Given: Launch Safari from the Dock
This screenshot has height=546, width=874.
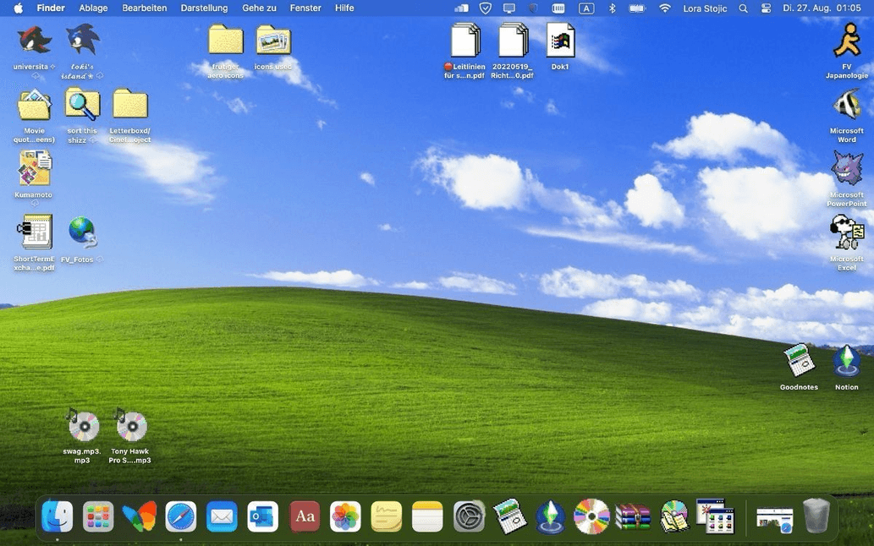Looking at the screenshot, I should point(180,516).
